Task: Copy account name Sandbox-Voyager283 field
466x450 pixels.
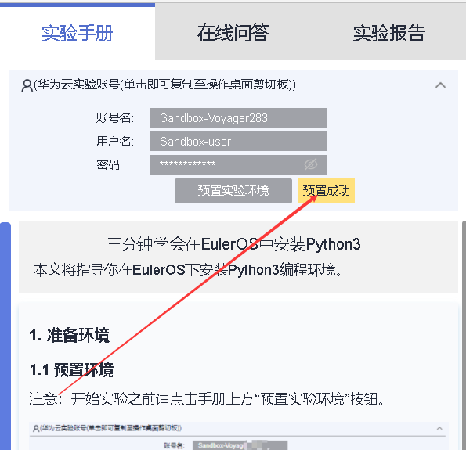Action: point(238,118)
